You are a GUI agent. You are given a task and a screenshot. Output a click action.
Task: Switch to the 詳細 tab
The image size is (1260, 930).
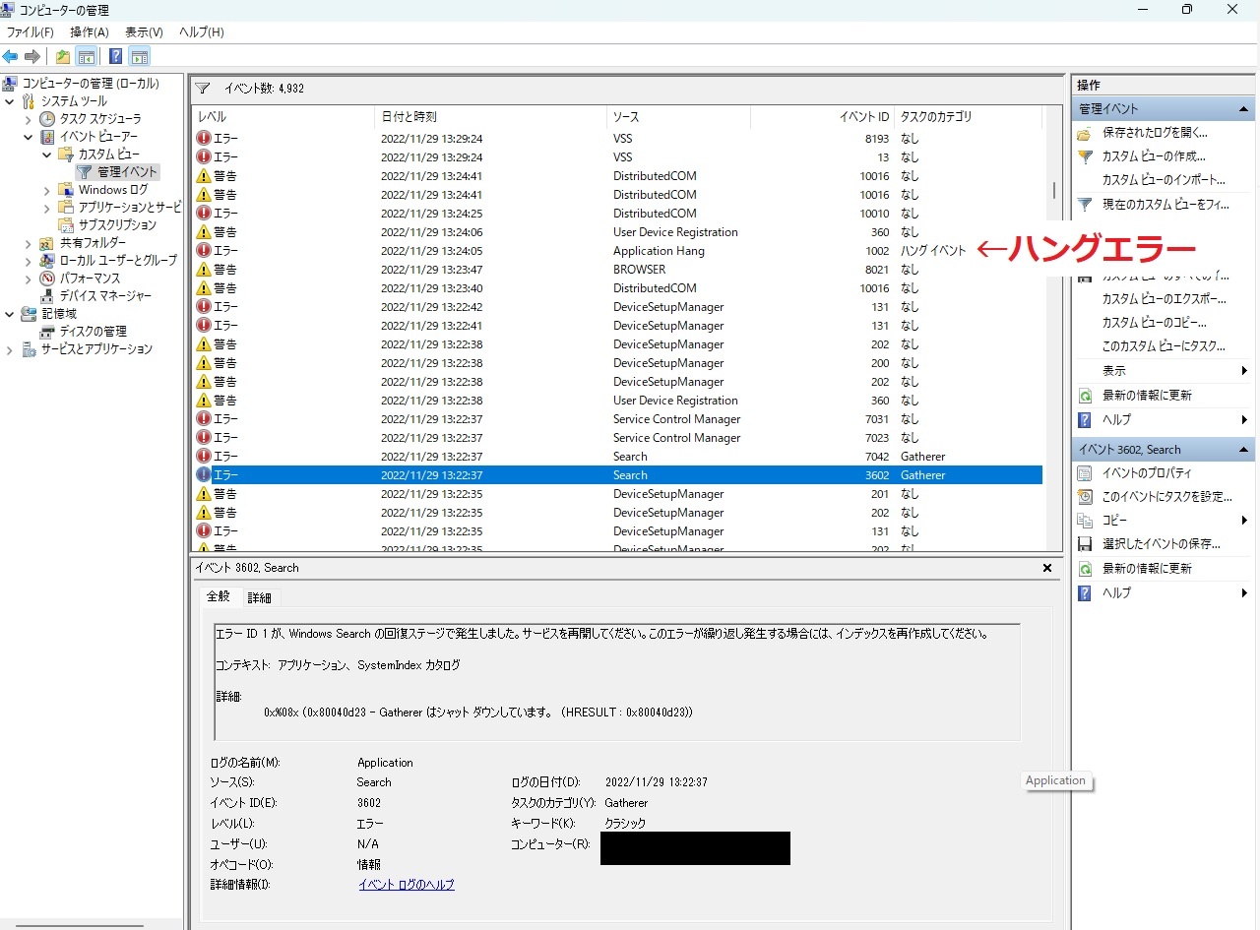point(260,597)
